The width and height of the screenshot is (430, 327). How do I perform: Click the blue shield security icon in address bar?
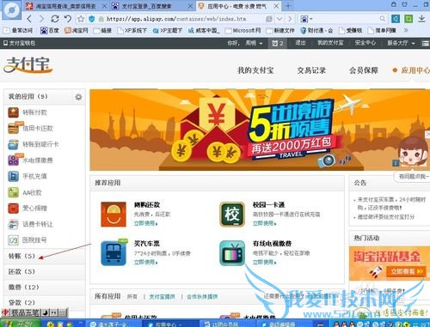[x=92, y=19]
